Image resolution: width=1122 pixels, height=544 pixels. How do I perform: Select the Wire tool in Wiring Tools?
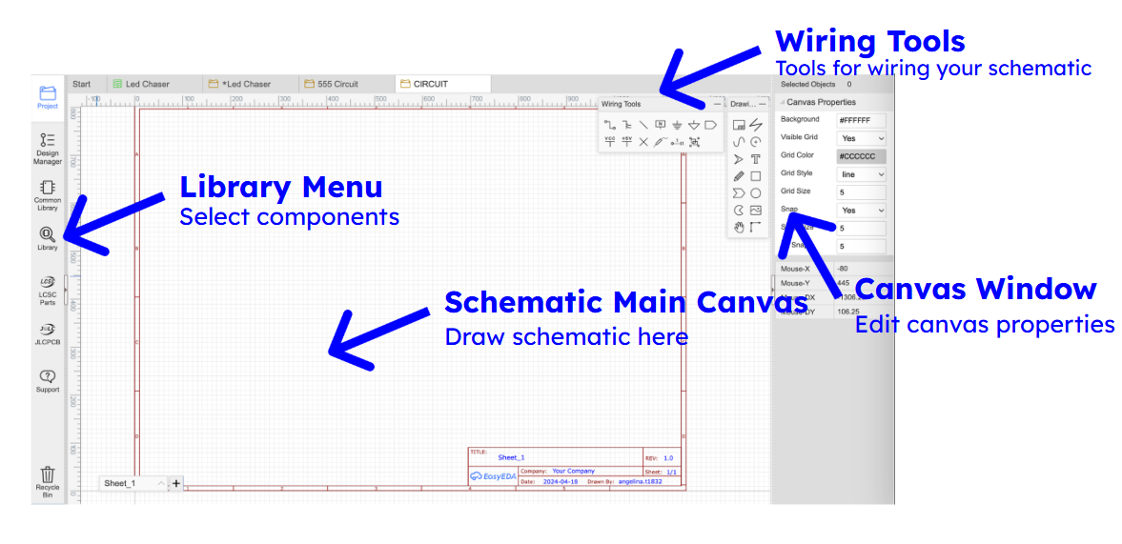(x=609, y=125)
